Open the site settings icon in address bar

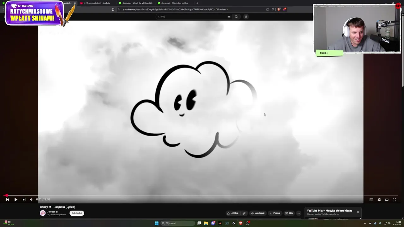pos(119,9)
